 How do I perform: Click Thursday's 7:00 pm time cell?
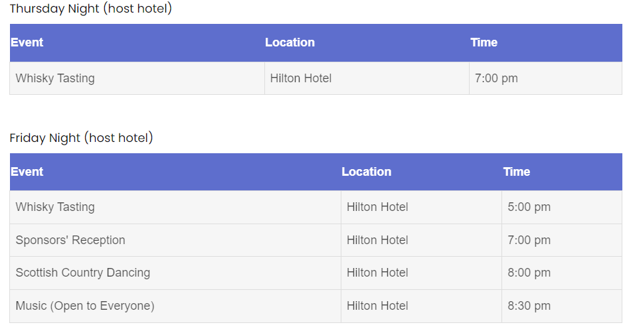(496, 78)
